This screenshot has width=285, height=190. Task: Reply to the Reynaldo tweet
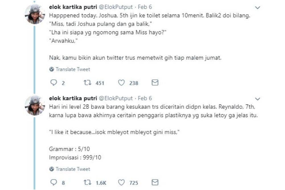[54, 182]
